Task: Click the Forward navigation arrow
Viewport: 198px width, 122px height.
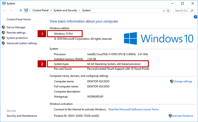Action: coord(11,10)
